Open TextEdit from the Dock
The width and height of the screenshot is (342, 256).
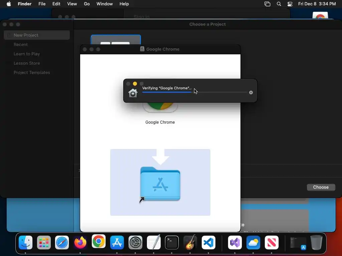click(x=154, y=242)
